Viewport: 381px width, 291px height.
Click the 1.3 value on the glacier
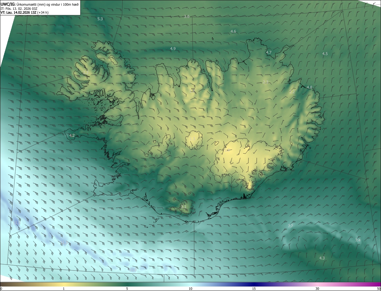click(193, 139)
